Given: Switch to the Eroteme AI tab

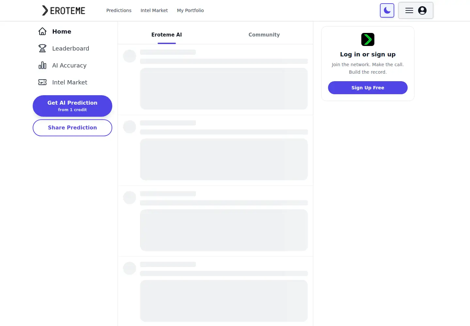Looking at the screenshot, I should click(x=166, y=35).
